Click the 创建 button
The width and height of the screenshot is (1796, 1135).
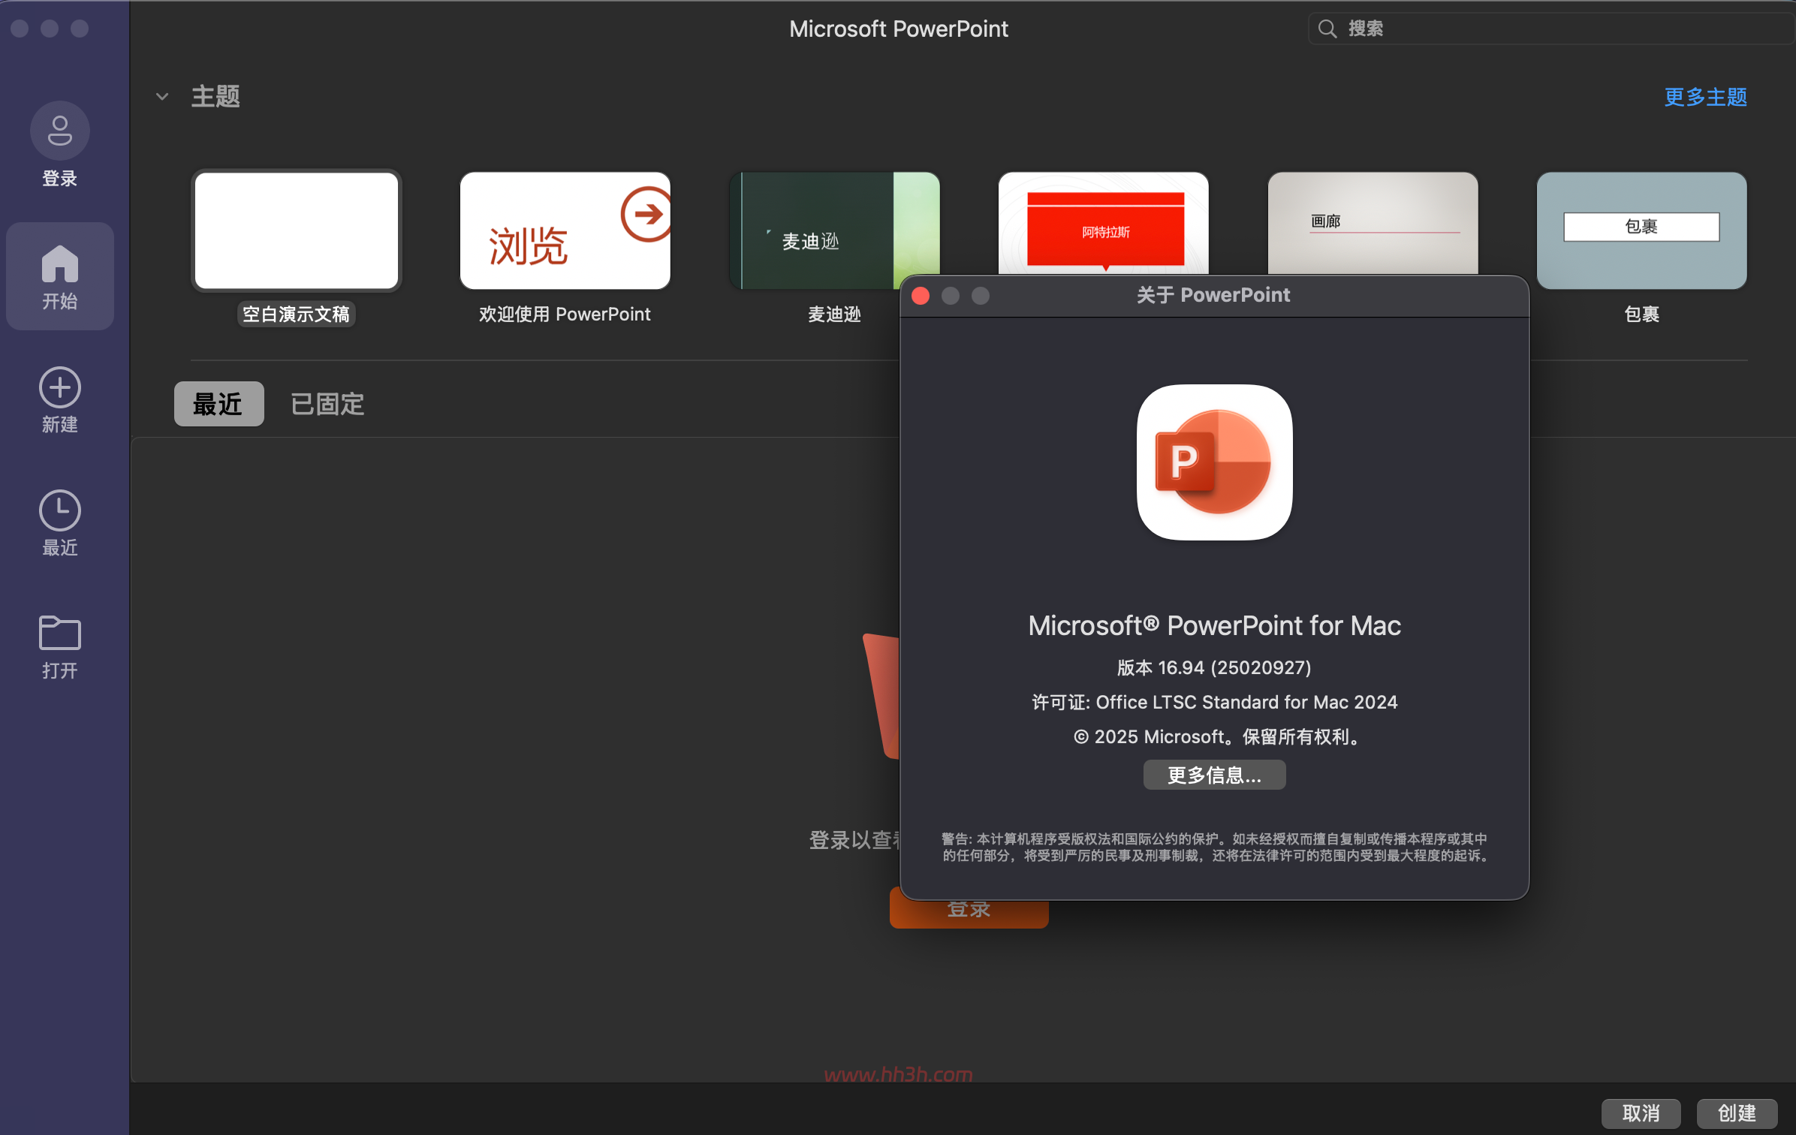pyautogui.click(x=1737, y=1113)
